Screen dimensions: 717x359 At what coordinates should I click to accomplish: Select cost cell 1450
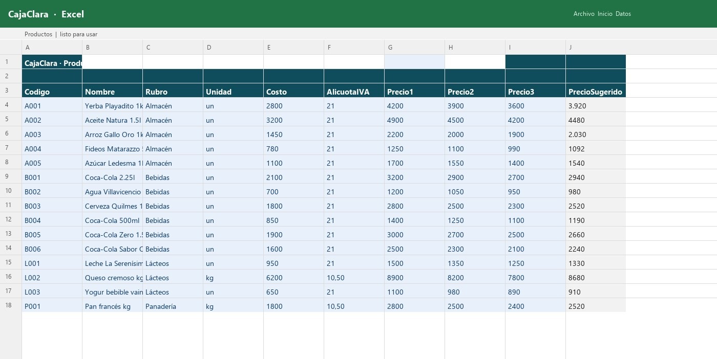coord(293,133)
